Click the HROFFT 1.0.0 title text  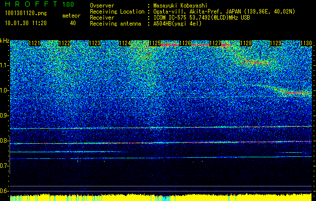pos(39,4)
